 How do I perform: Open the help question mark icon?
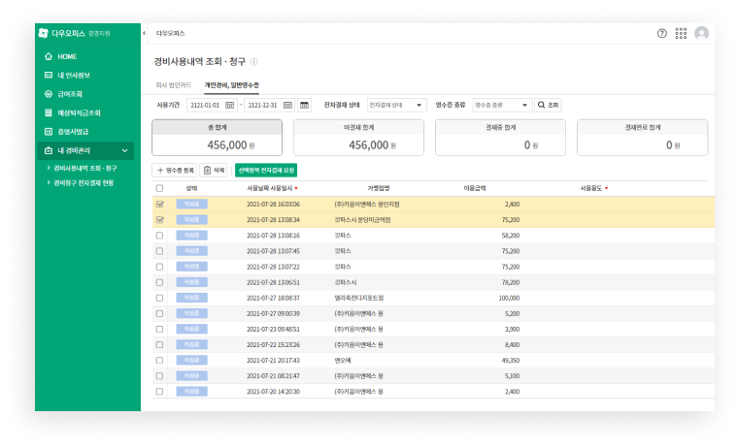pos(661,33)
